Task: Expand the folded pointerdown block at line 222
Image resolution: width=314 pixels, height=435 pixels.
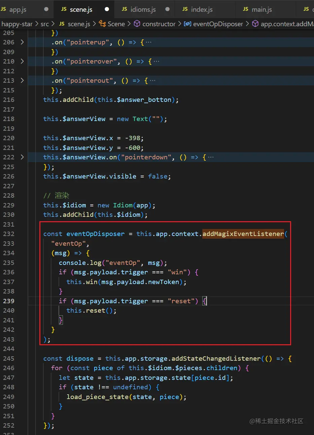Action: pyautogui.click(x=22, y=157)
